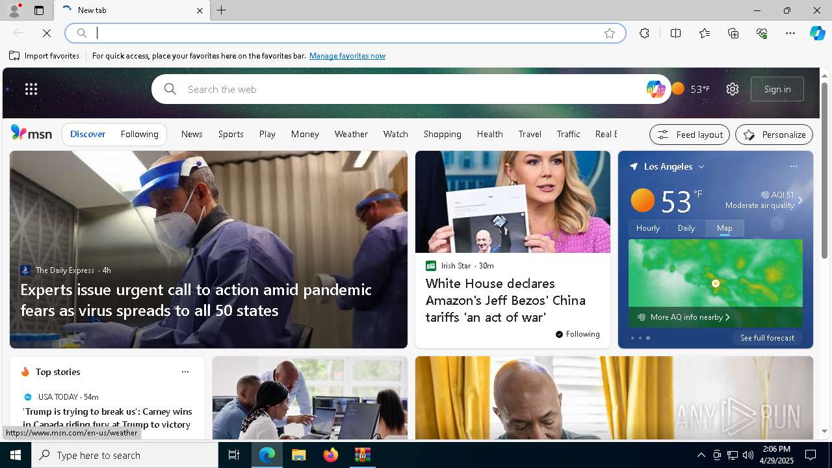Open the MSN apps grid icon
This screenshot has height=468, width=832.
click(31, 89)
